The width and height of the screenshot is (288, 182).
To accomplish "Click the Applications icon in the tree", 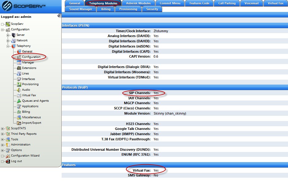I will pyautogui.click(x=19, y=106).
